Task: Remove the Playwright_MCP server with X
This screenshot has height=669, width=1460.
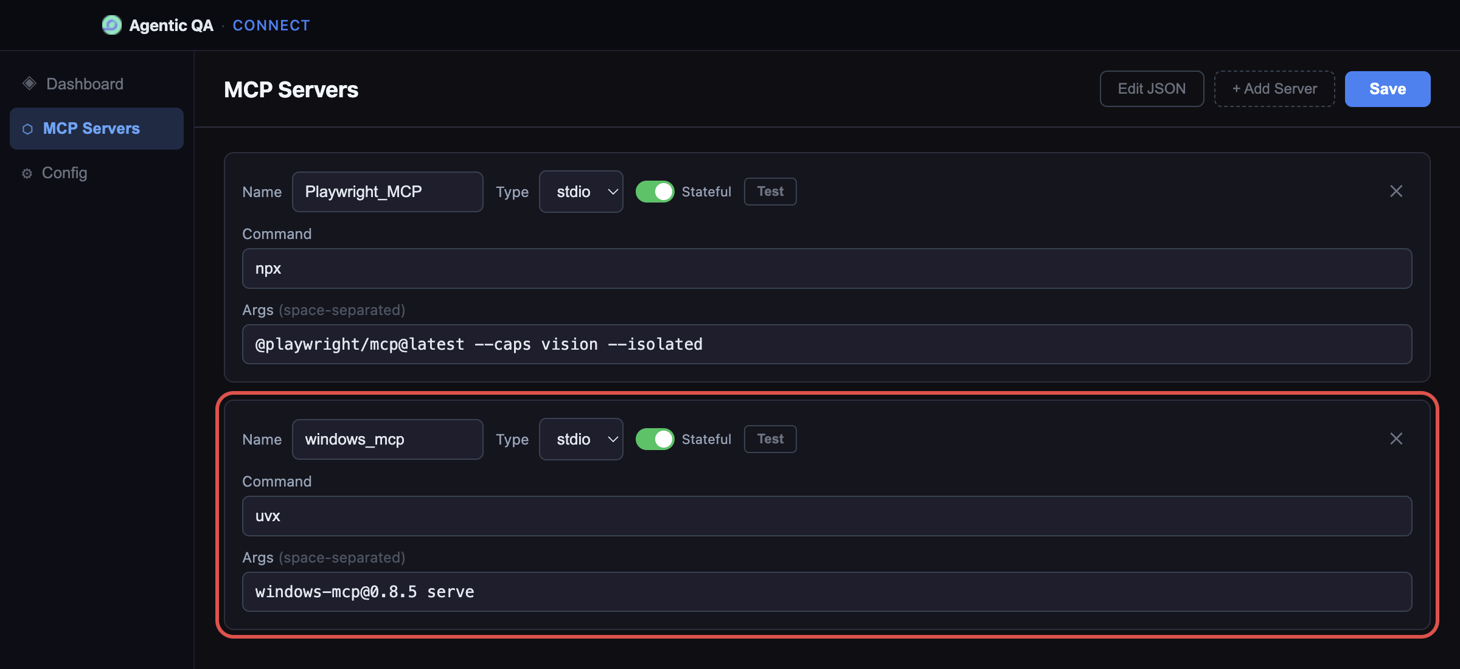Action: tap(1396, 192)
